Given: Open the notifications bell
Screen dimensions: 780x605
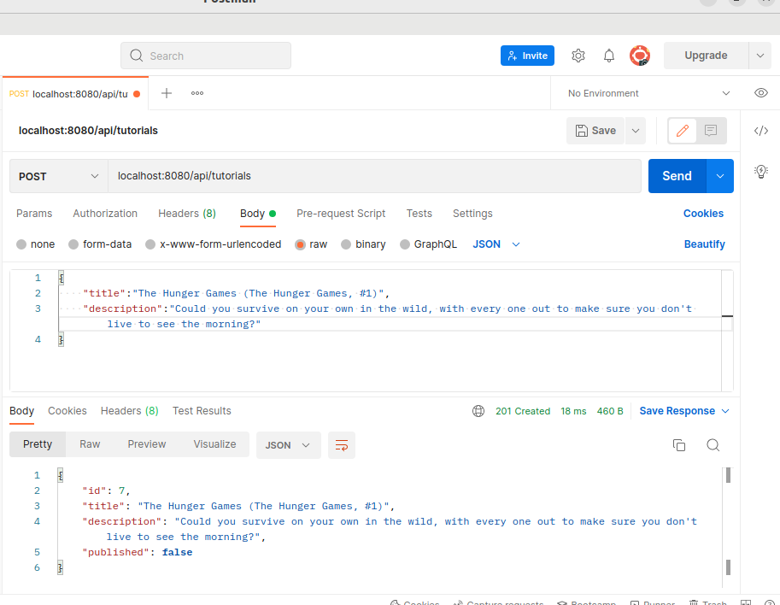Looking at the screenshot, I should pos(609,56).
